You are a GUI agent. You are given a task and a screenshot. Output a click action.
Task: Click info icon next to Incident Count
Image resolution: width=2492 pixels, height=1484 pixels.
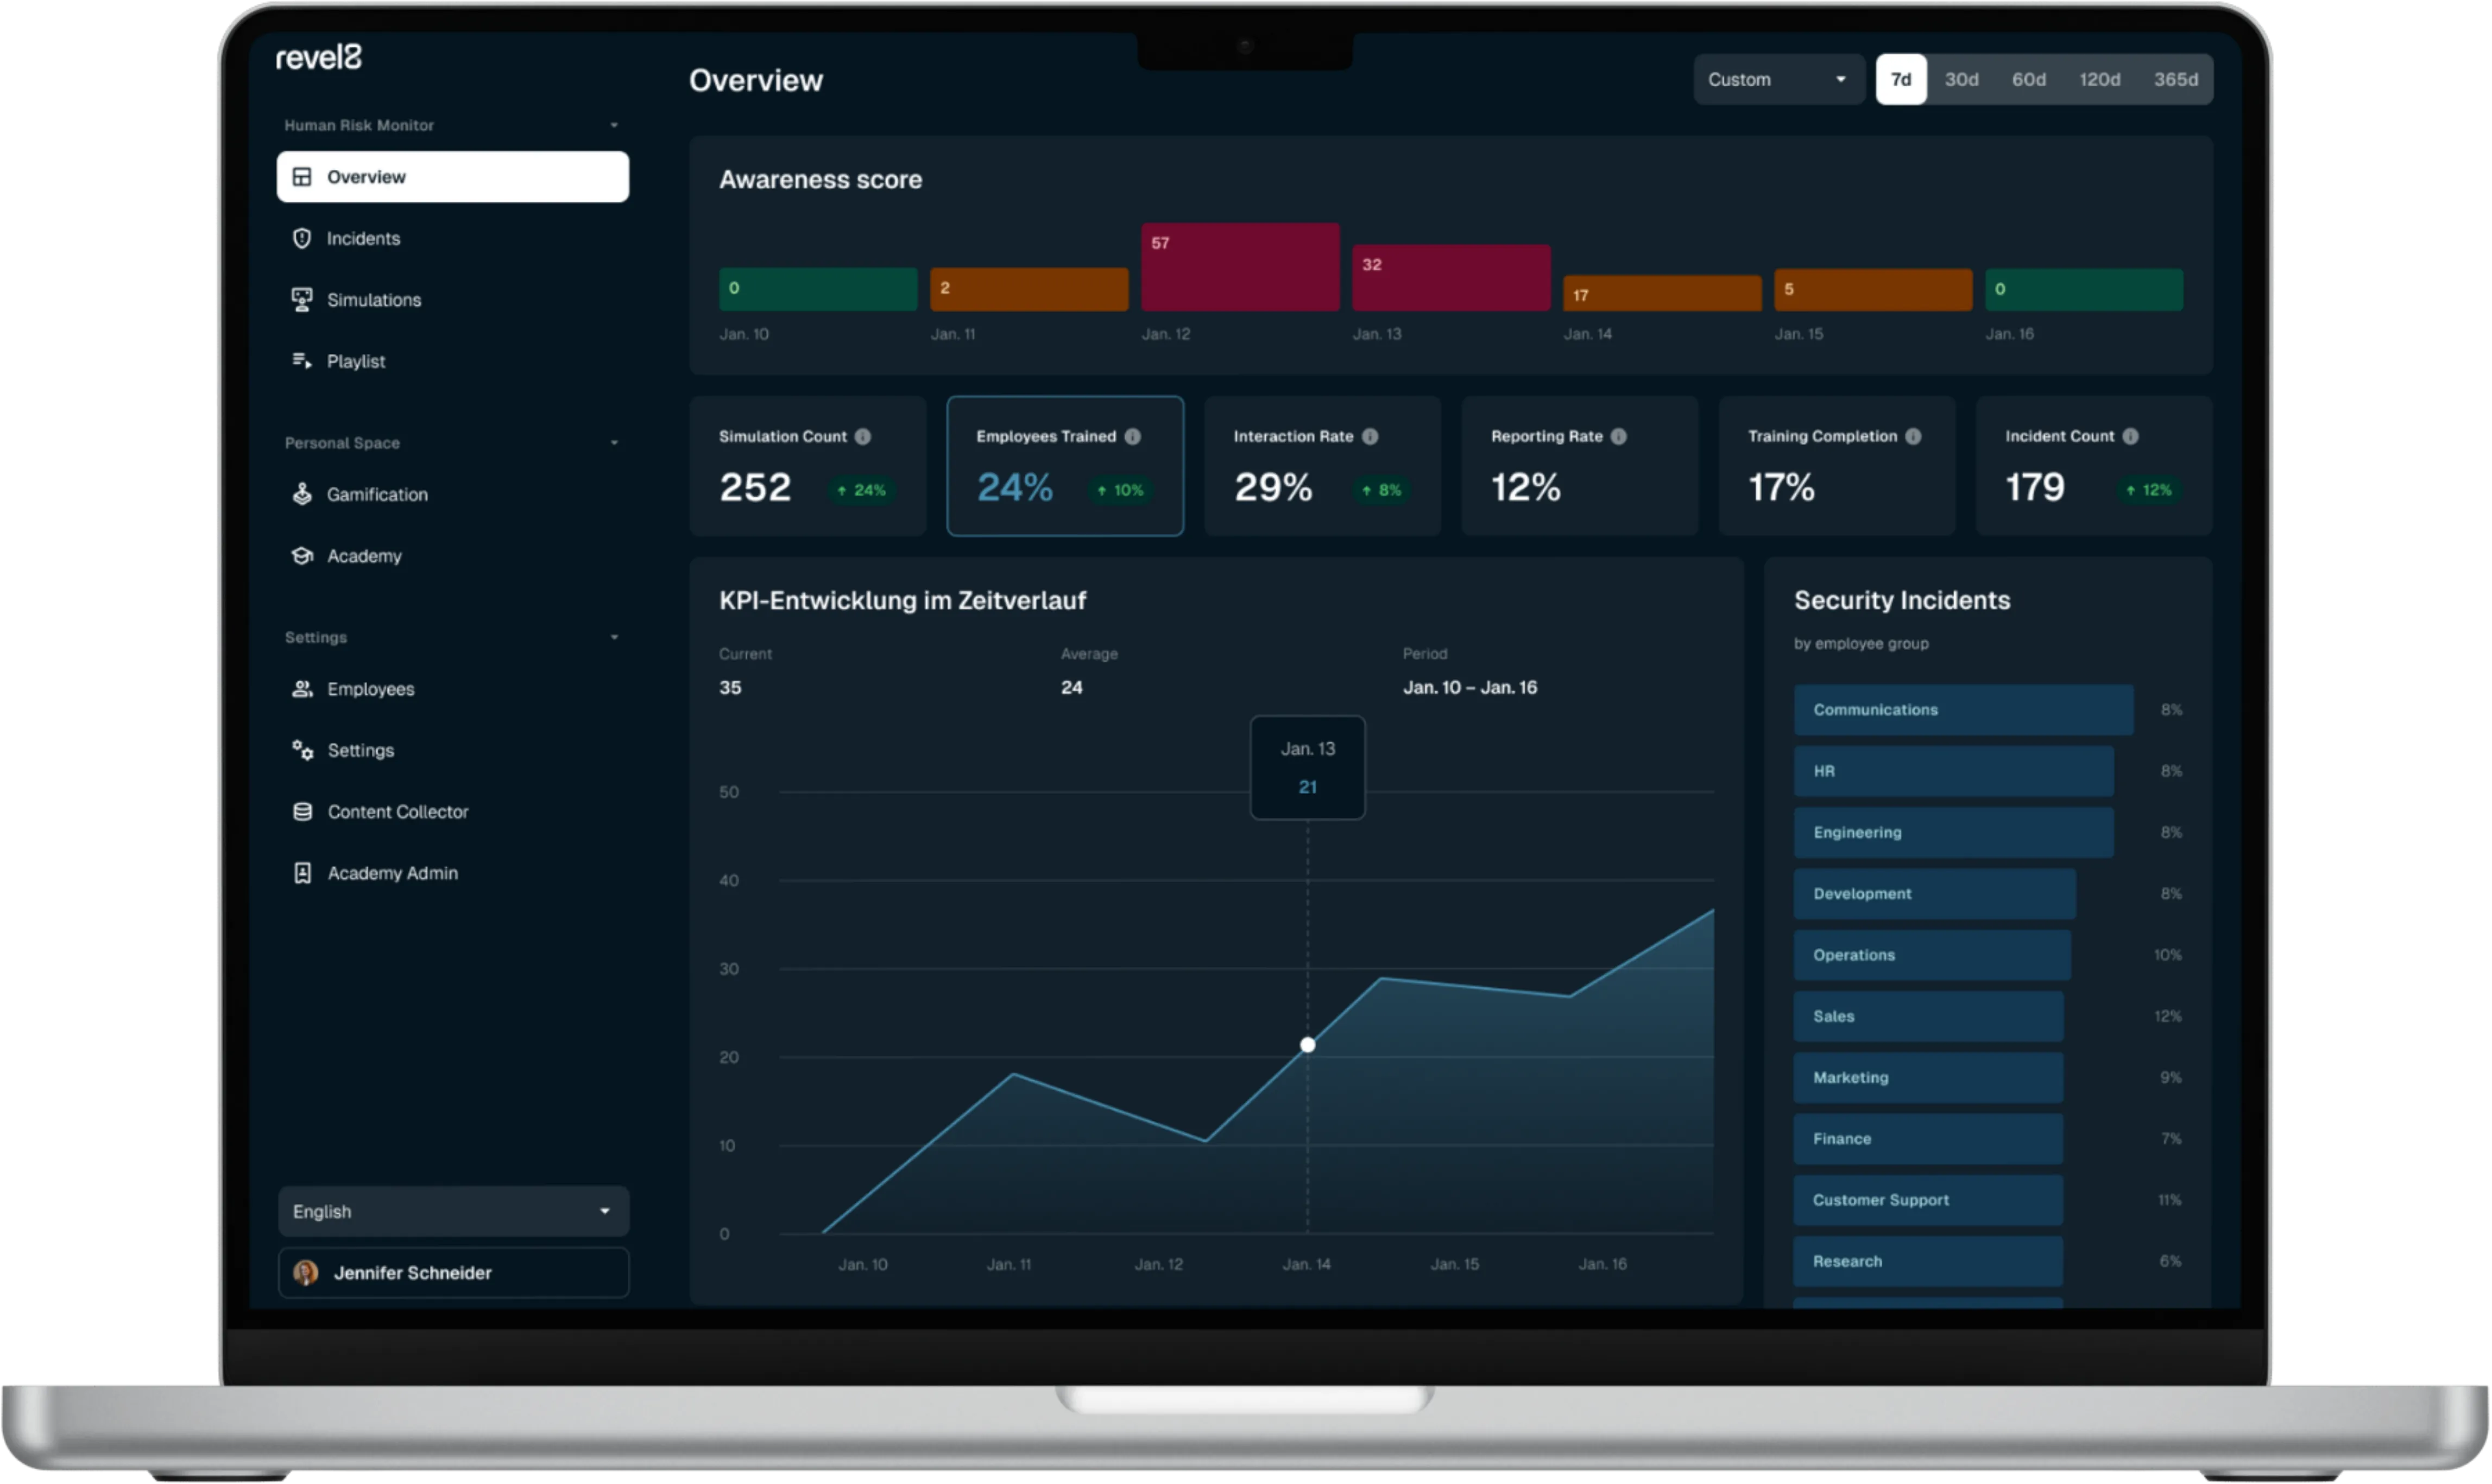point(2130,437)
